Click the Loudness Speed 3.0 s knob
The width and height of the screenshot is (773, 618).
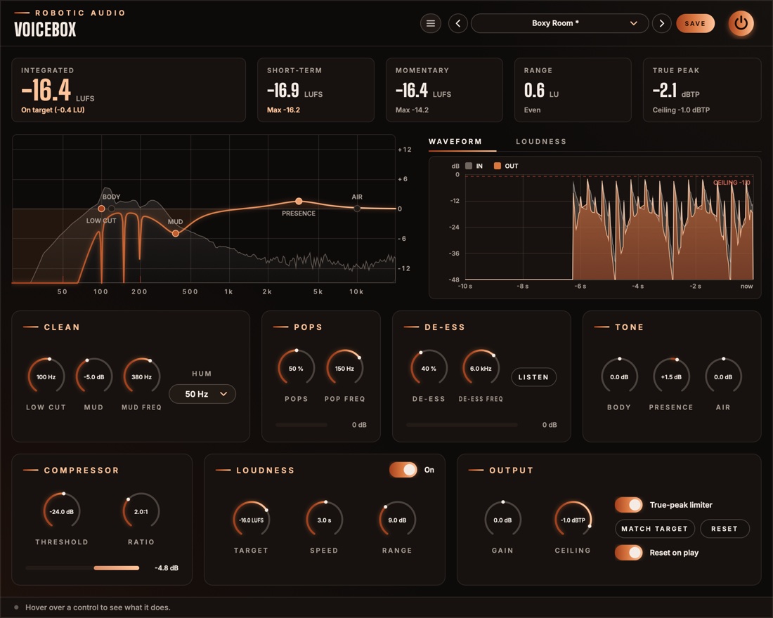coord(325,520)
